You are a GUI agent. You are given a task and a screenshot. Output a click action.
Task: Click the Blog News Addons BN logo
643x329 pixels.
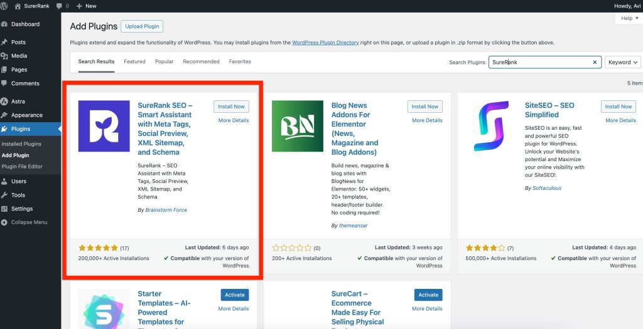tap(298, 126)
